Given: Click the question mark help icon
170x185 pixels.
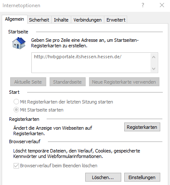Looking at the screenshot, I should pos(143,5).
